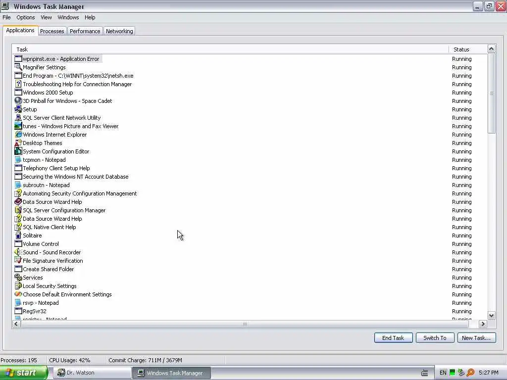Click the list's scroll up arrow

click(x=491, y=49)
